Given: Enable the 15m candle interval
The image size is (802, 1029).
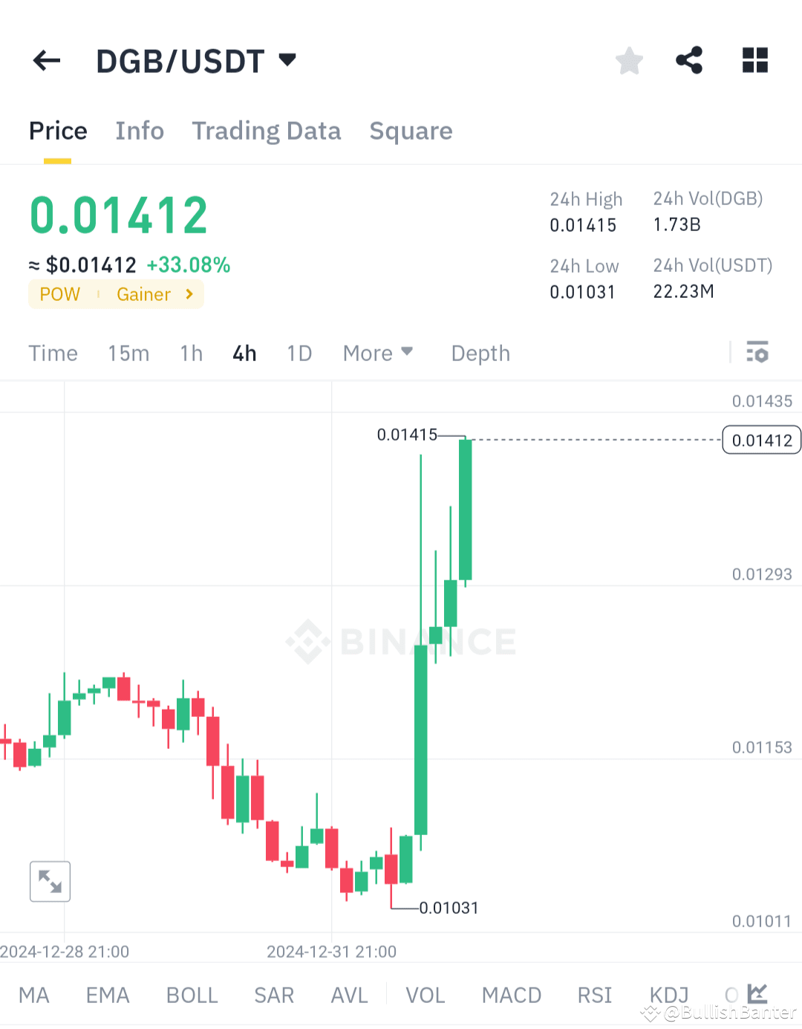Looking at the screenshot, I should 128,353.
